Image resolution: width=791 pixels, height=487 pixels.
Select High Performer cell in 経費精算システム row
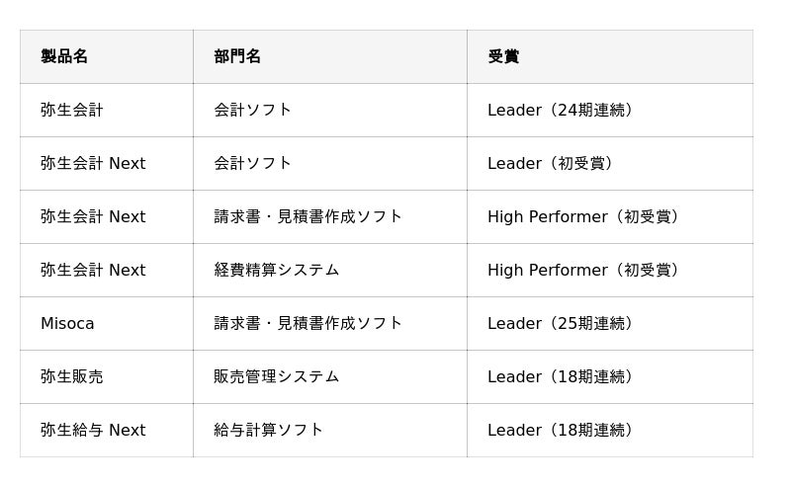tap(610, 271)
